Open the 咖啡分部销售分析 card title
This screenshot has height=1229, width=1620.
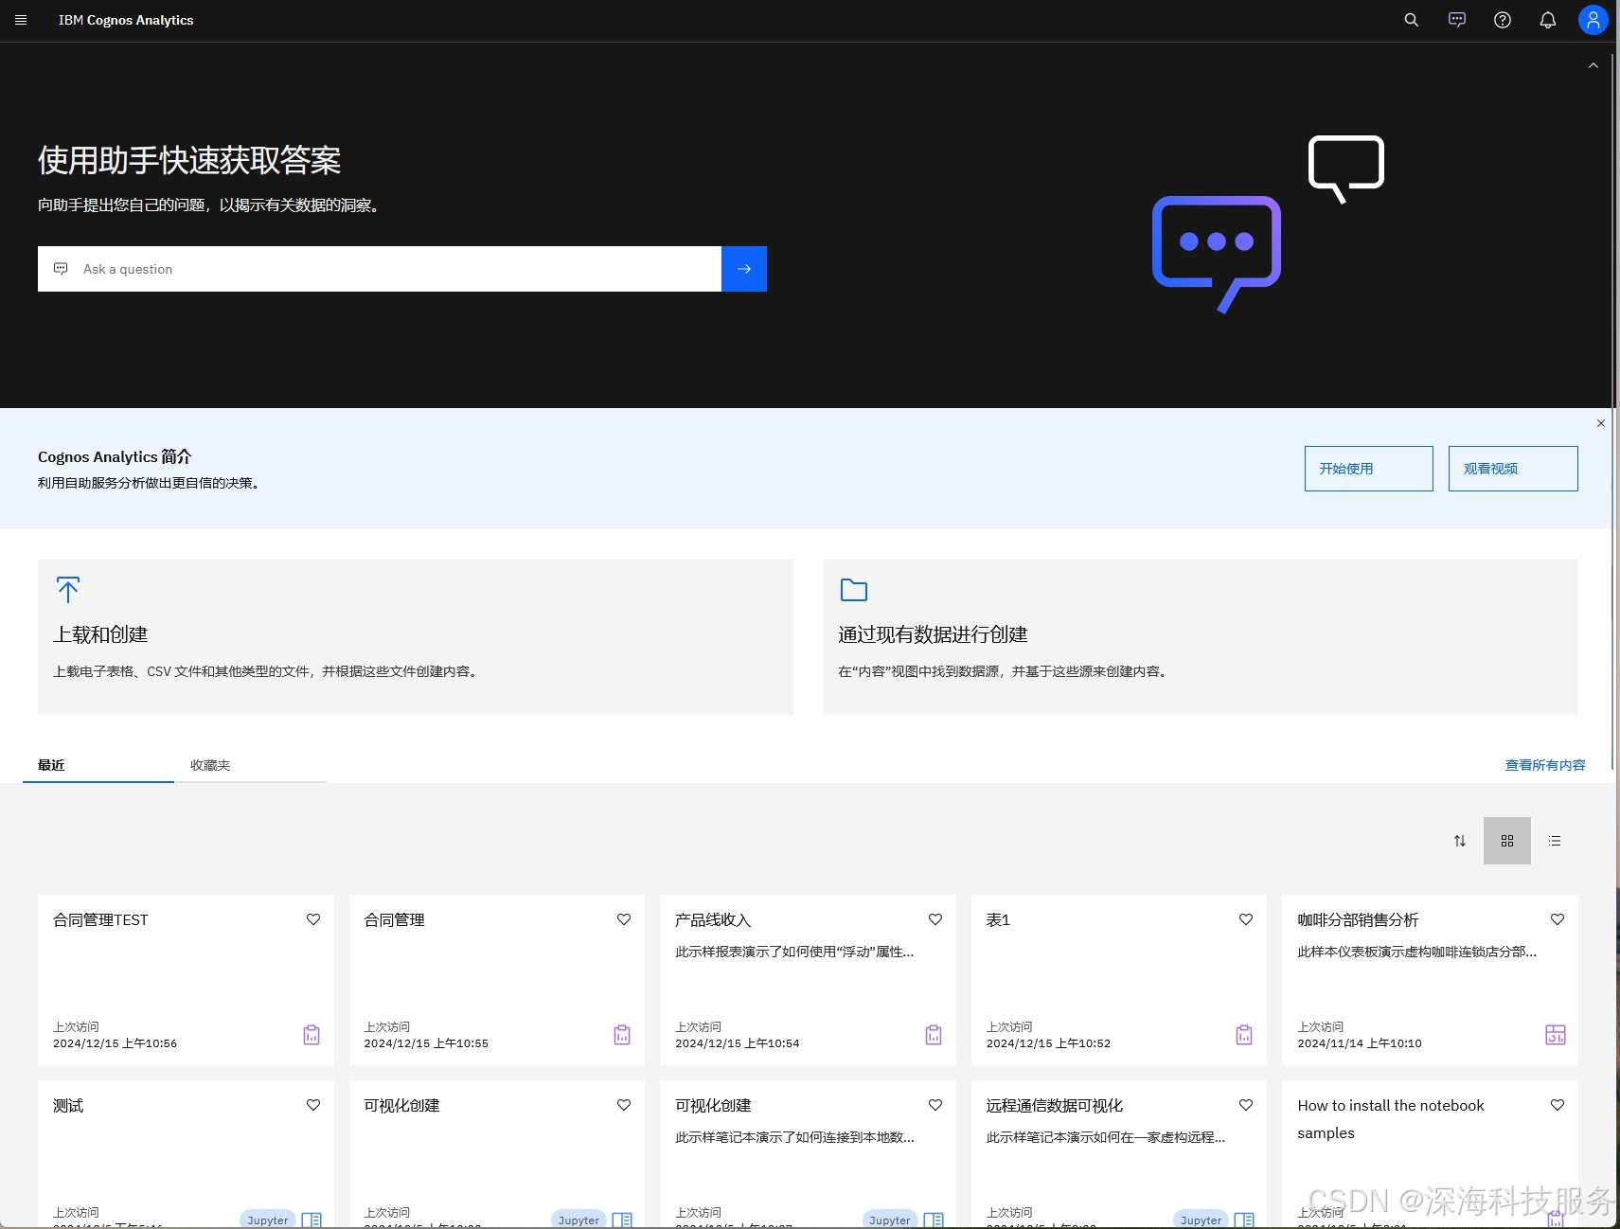pos(1358,920)
